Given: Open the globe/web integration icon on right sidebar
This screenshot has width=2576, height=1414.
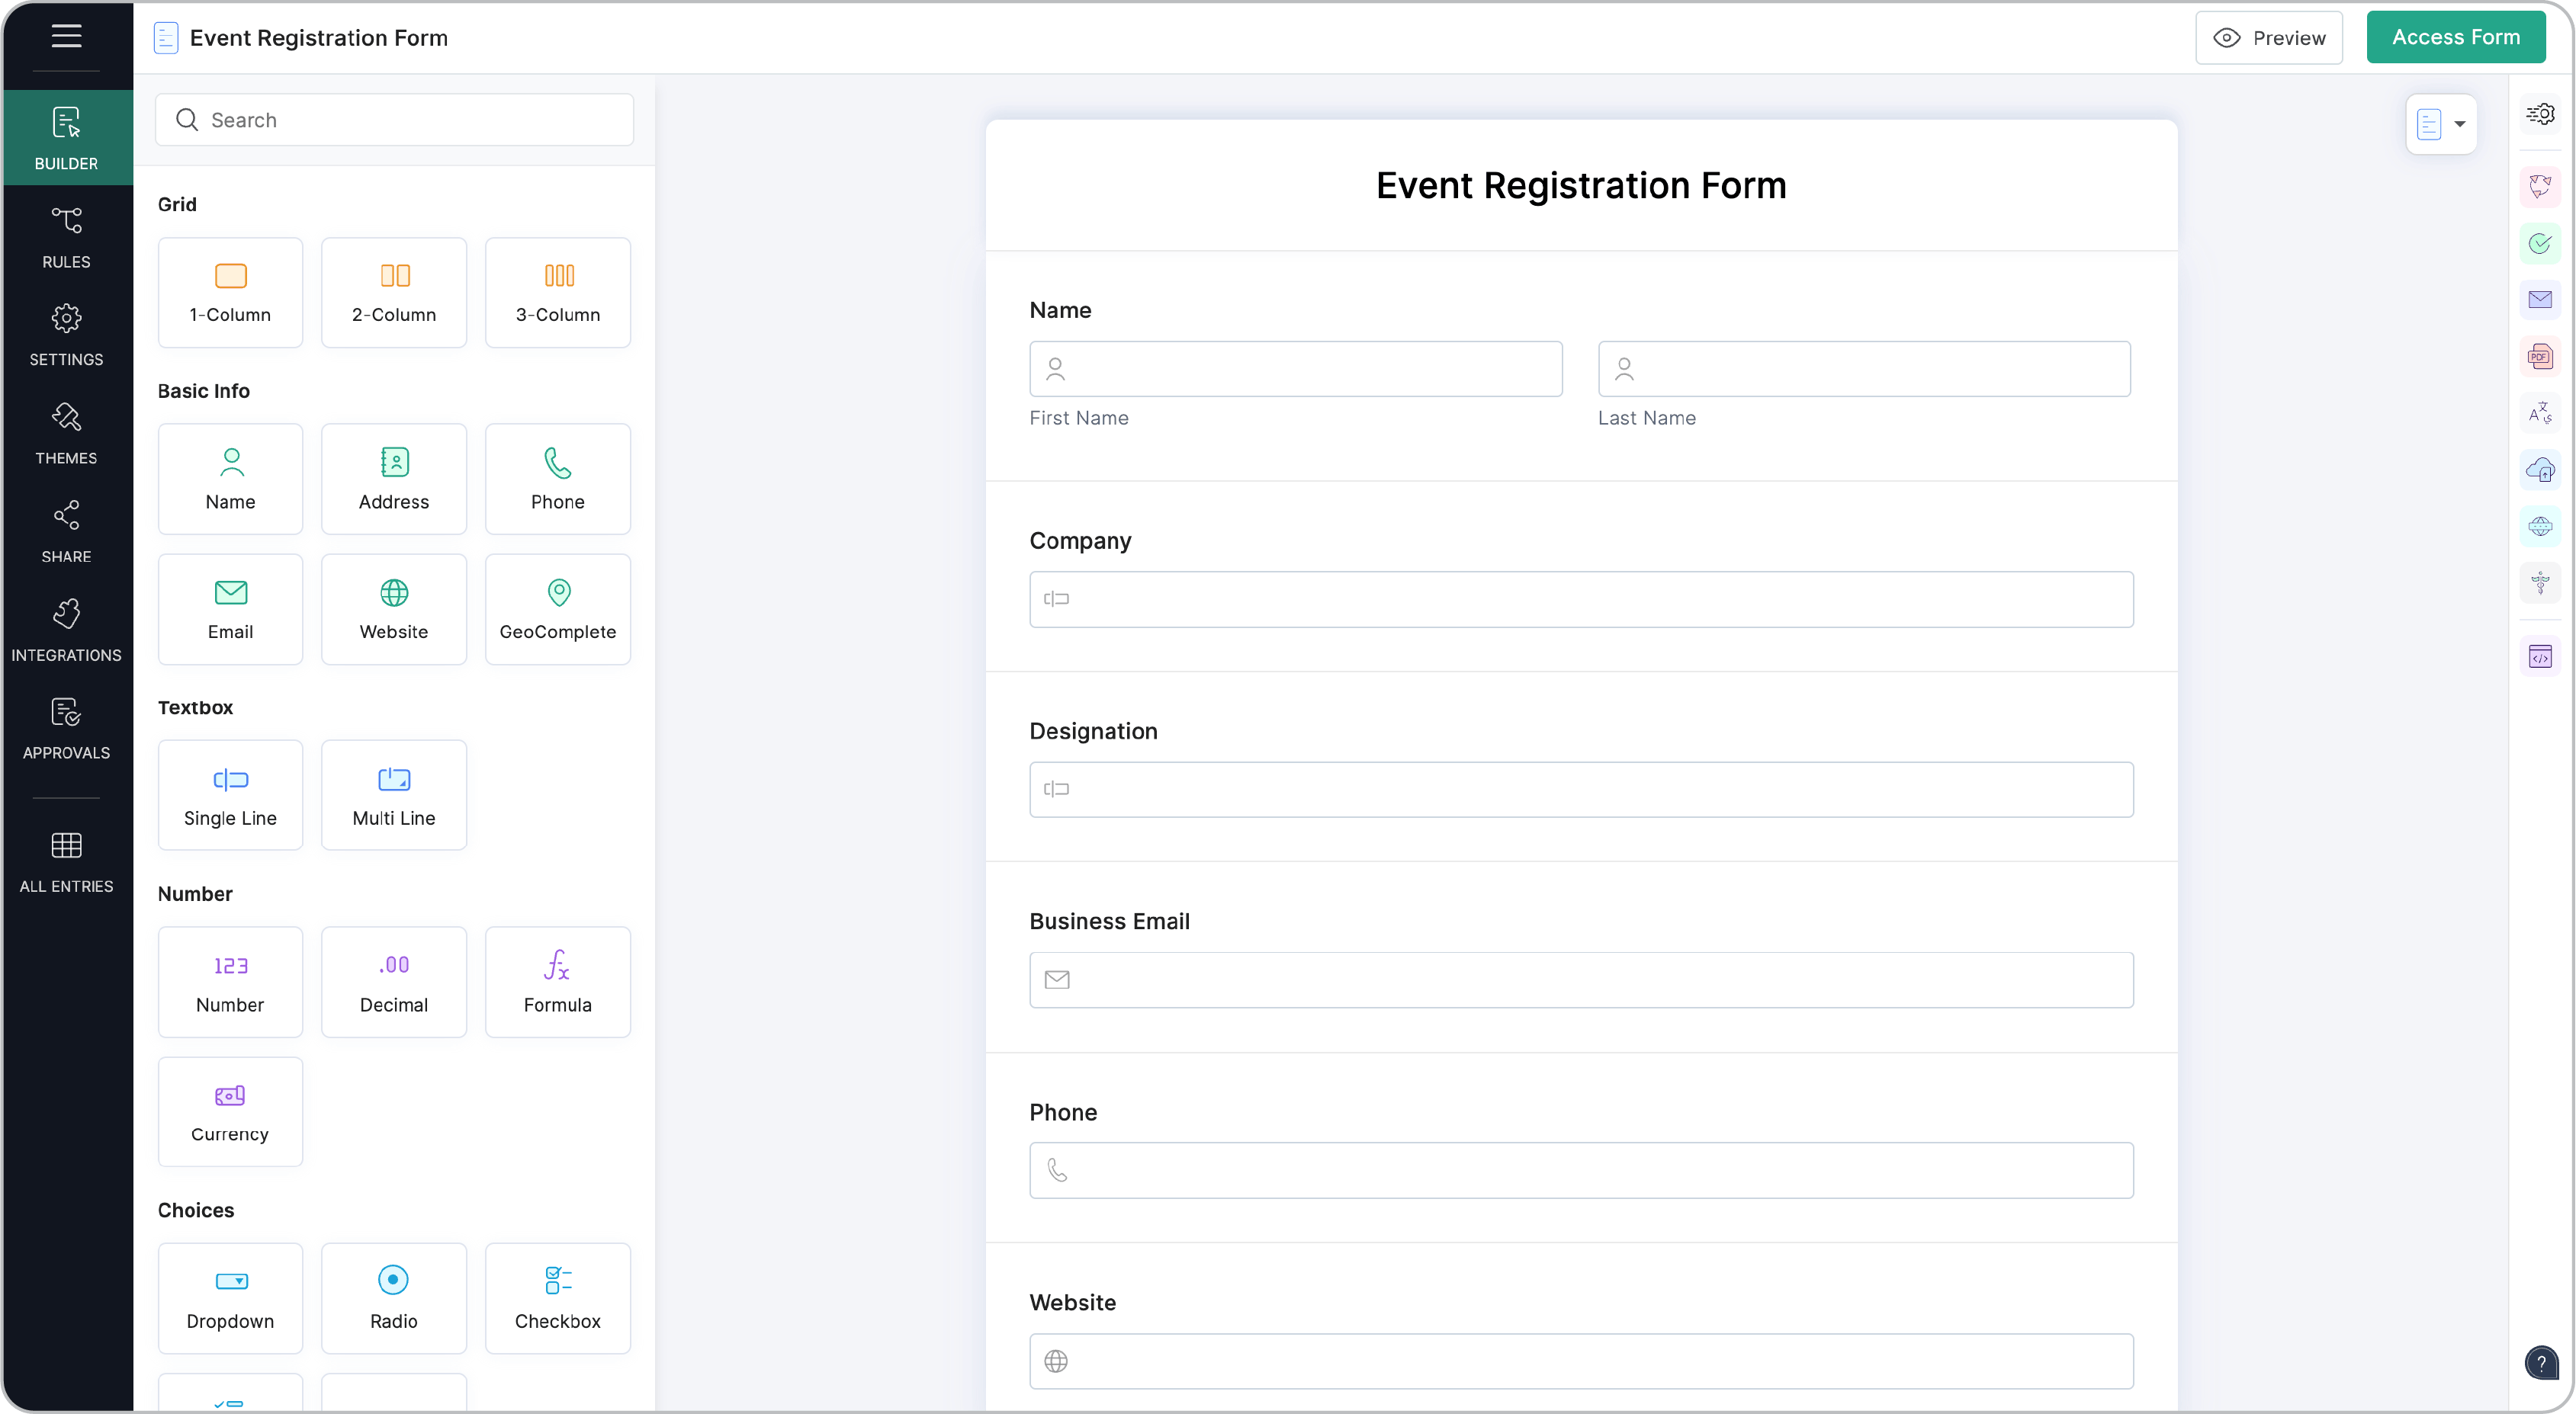Looking at the screenshot, I should coord(2541,526).
